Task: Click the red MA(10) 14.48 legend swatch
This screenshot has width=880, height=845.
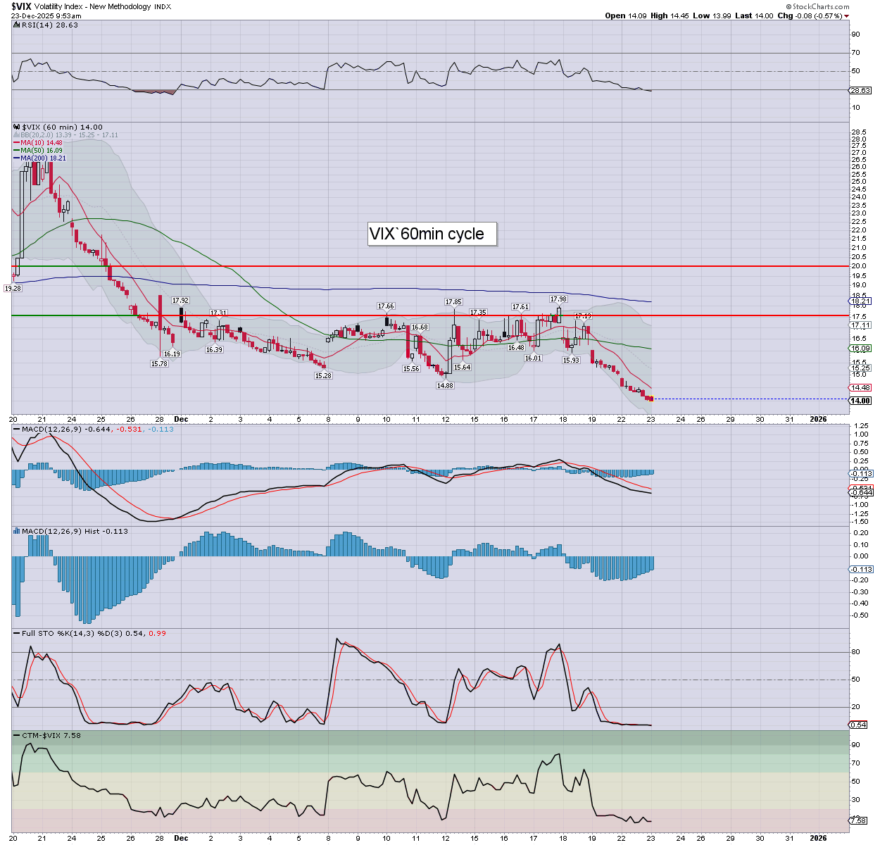Action: (16, 143)
